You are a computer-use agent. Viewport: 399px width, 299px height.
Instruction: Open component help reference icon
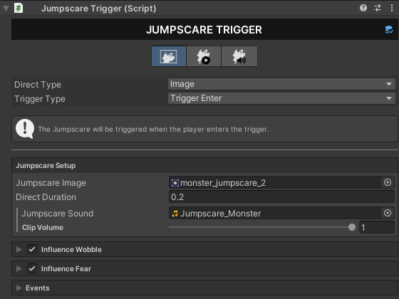pyautogui.click(x=363, y=8)
